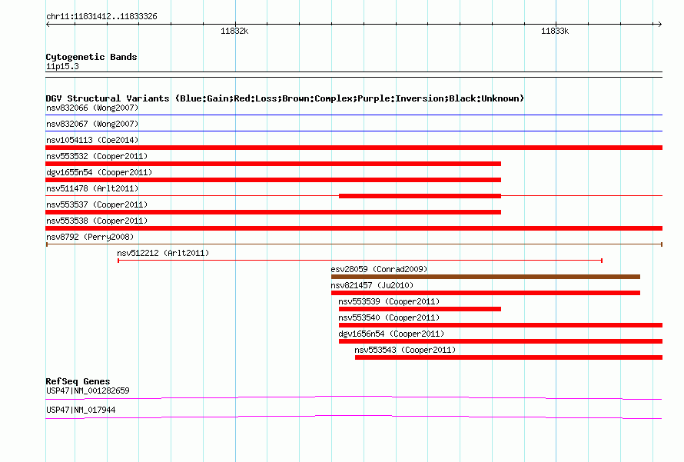Click the esv28059 (Conrad2009) label
This screenshot has height=462, width=684.
[x=379, y=269]
